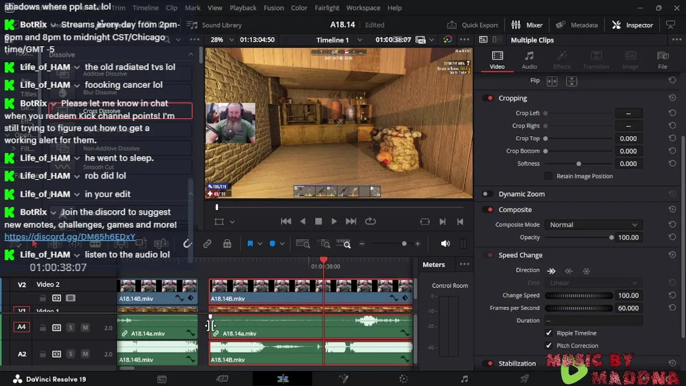
Task: Adjust the Softness slider handle
Action: click(x=578, y=164)
